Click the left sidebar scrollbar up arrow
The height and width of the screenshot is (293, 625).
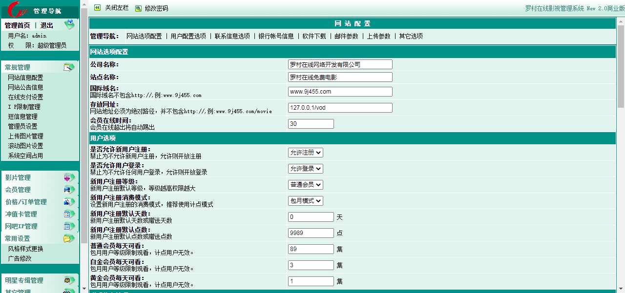coord(84,3)
